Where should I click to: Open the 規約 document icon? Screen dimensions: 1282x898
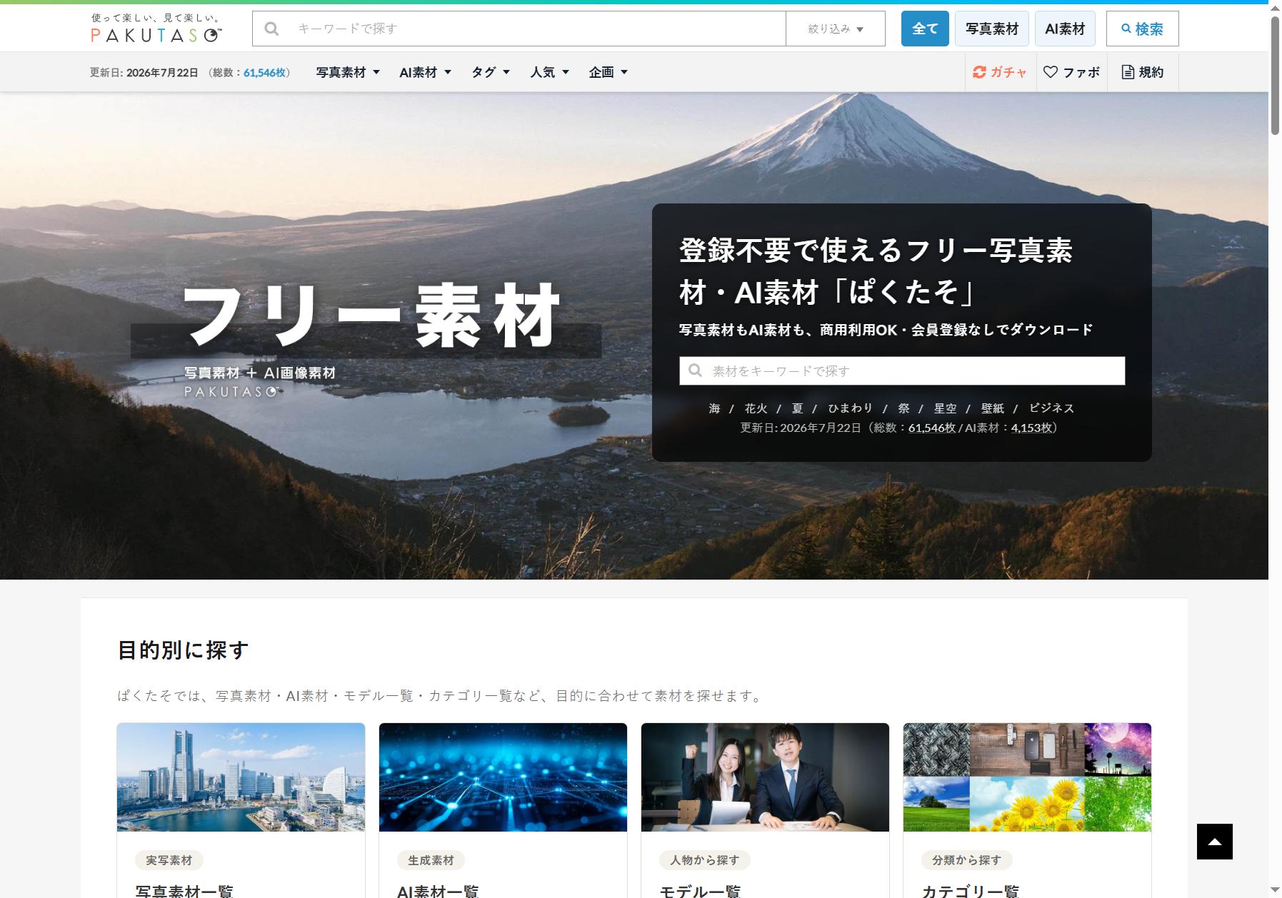click(x=1128, y=72)
